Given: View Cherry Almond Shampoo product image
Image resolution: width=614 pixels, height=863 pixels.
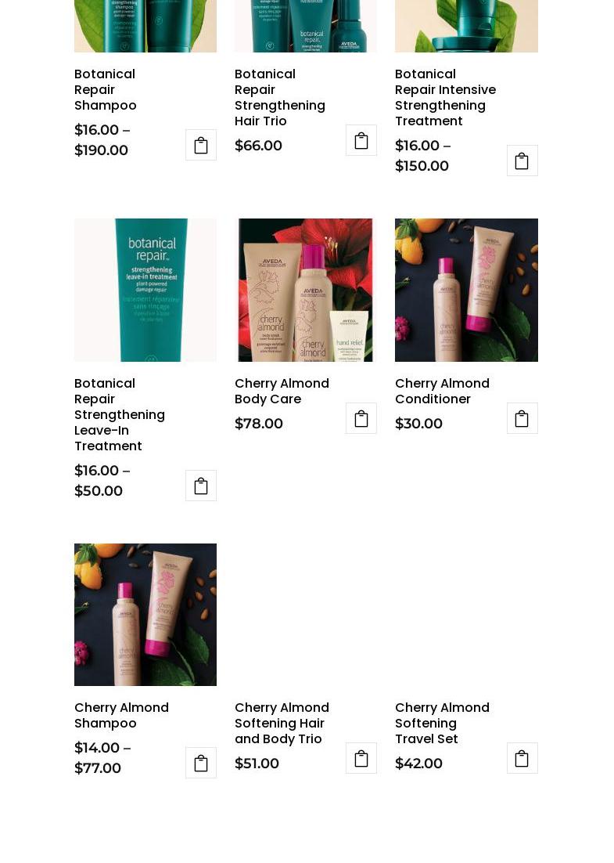Looking at the screenshot, I should click(145, 615).
